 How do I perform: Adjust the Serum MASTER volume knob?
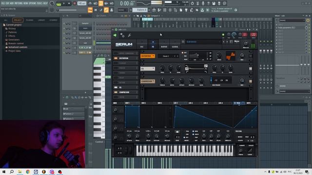click(x=246, y=44)
